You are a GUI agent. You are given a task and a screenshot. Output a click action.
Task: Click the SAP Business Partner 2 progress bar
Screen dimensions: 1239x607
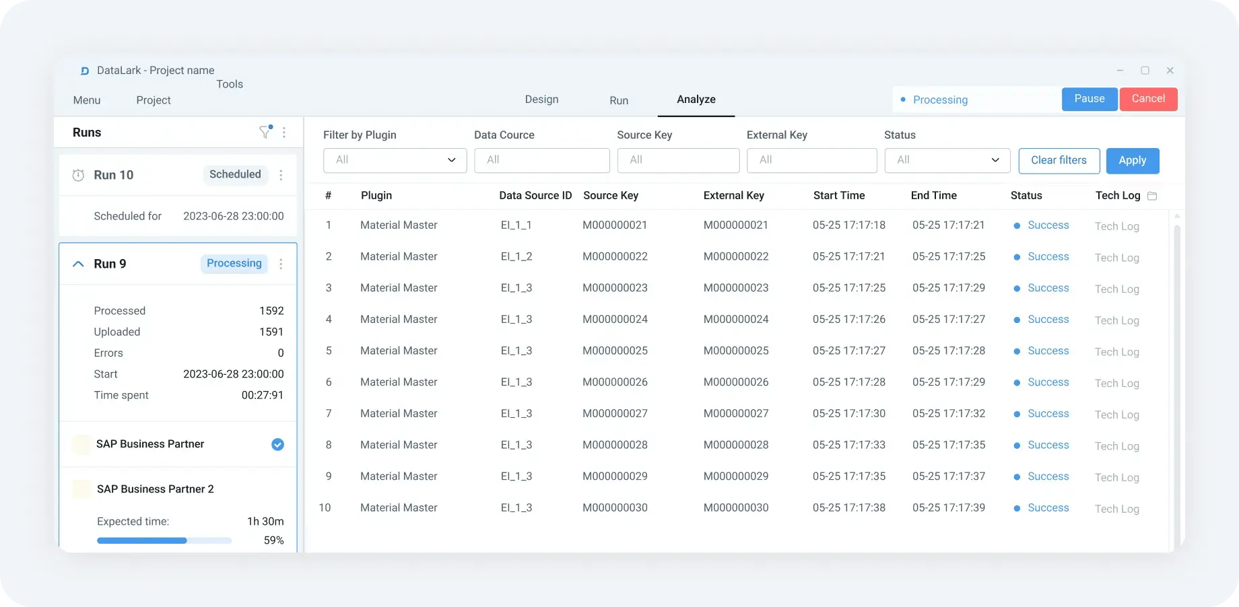pos(164,540)
